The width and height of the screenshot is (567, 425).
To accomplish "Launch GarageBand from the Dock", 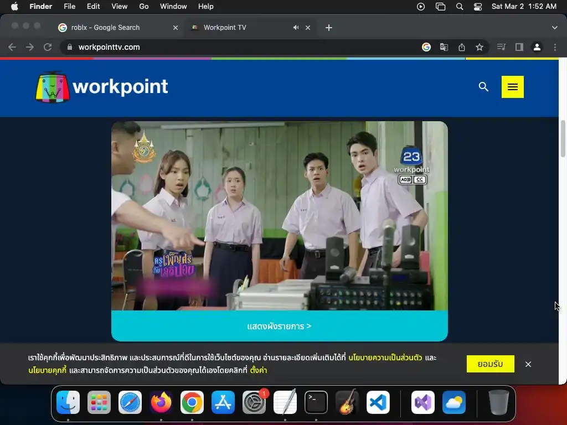I will tap(347, 402).
